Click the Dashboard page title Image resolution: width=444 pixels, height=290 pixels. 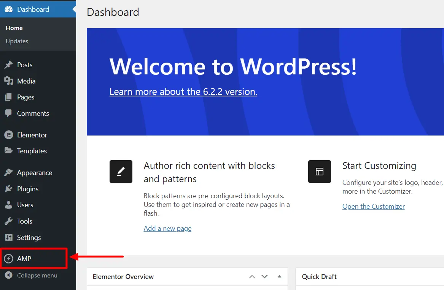coord(113,12)
